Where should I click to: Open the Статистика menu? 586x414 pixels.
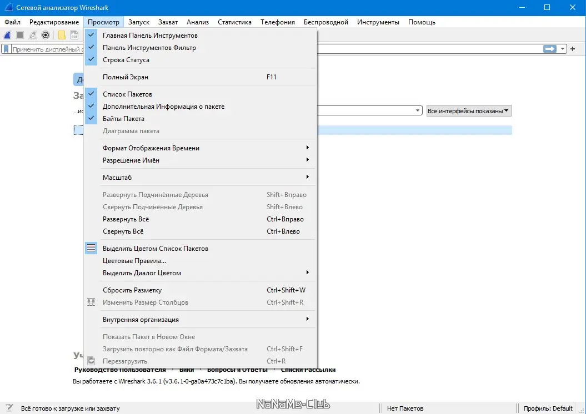pos(234,22)
